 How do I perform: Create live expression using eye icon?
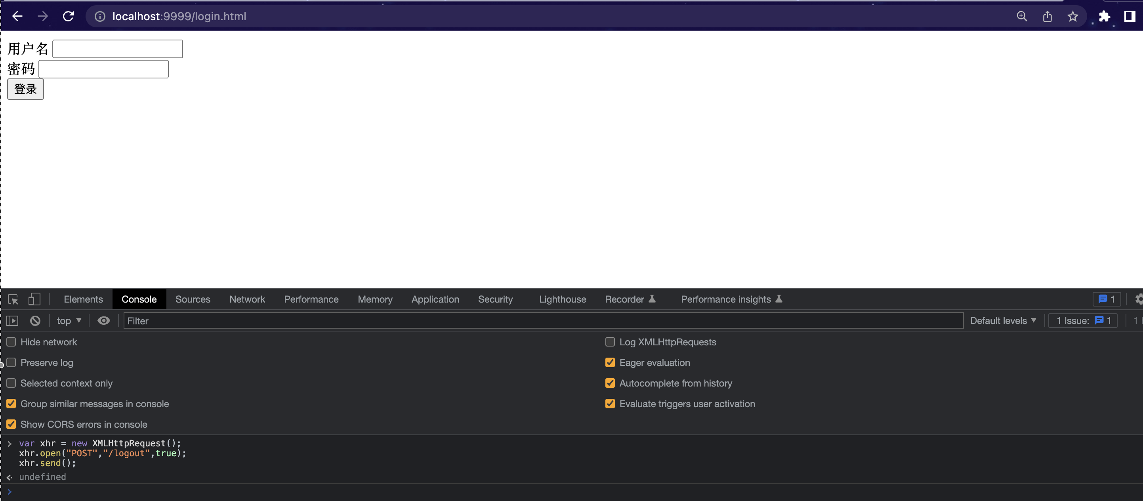tap(103, 320)
